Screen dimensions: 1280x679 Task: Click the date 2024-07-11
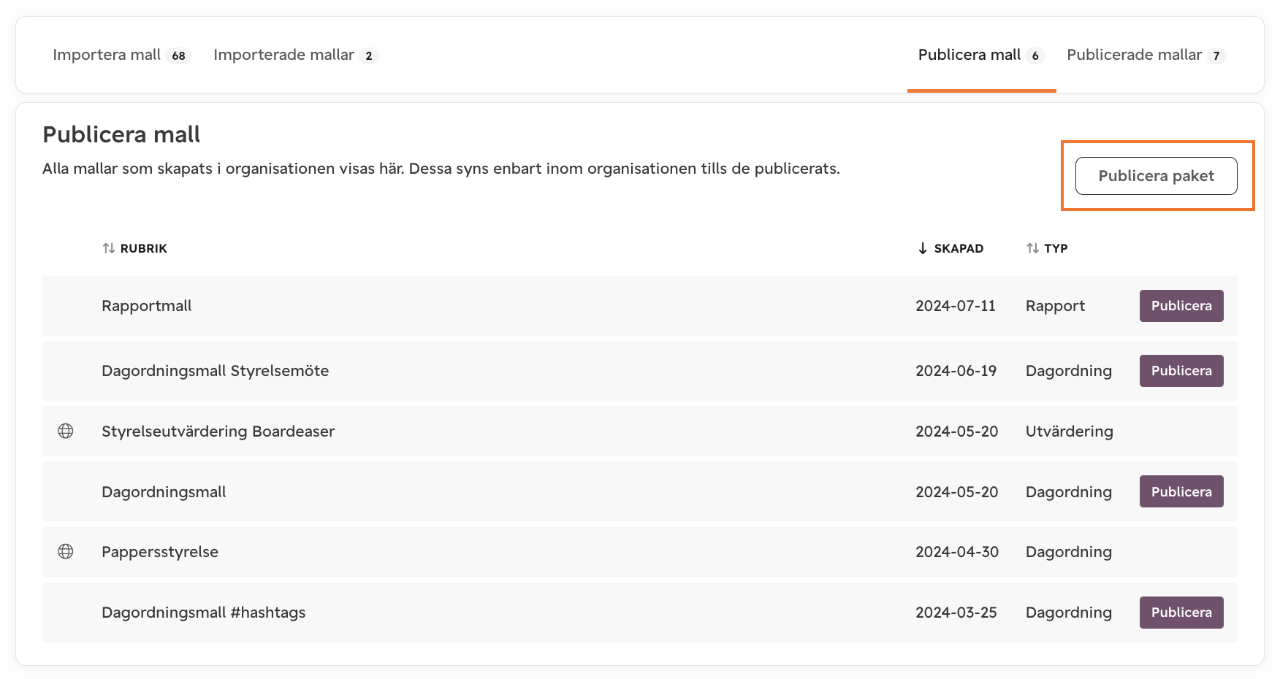956,306
